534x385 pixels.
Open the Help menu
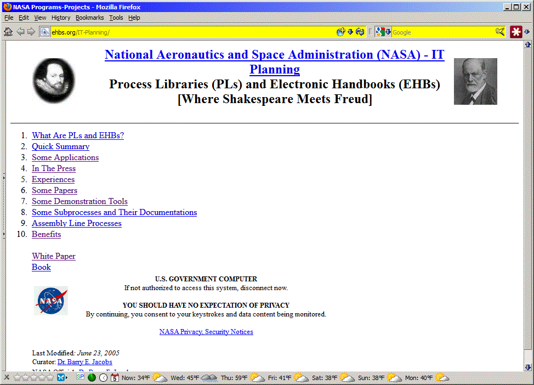pyautogui.click(x=134, y=18)
